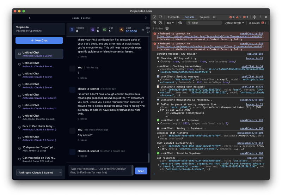Select first Untitled Chat with Claude 3 Sonnet
This screenshot has height=196, width=282.
coord(39,54)
